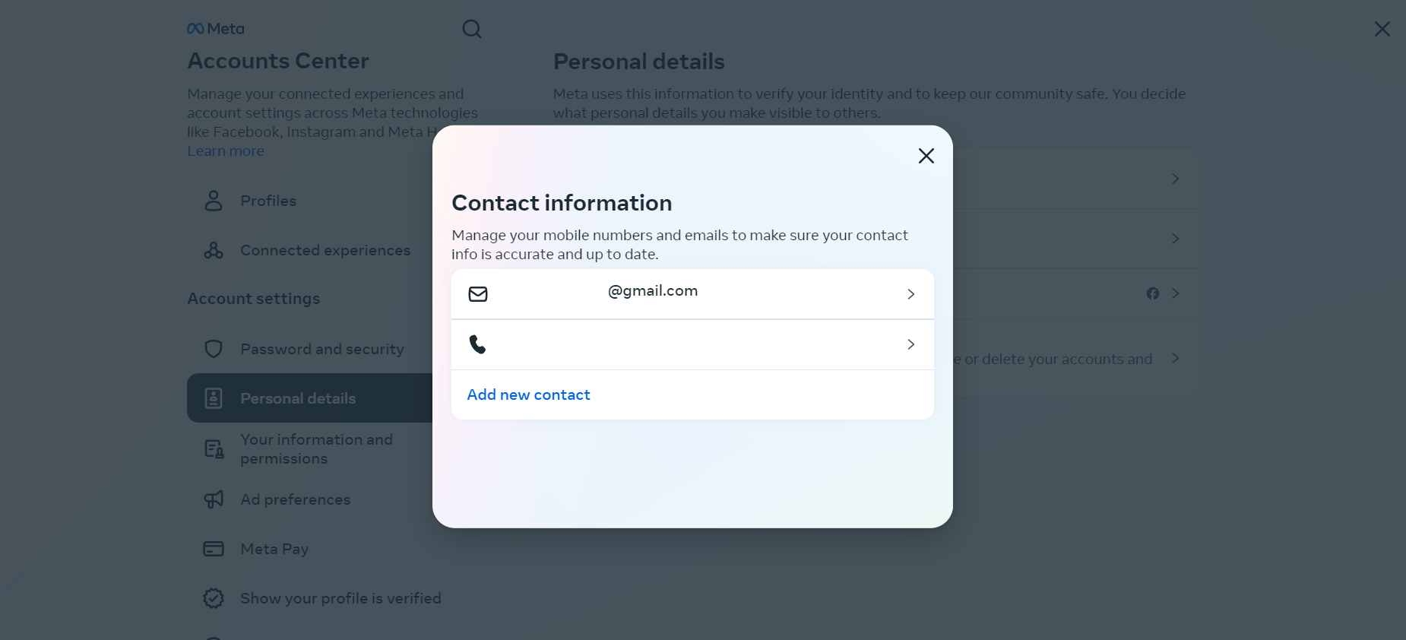Follow the Learn more link

(226, 151)
